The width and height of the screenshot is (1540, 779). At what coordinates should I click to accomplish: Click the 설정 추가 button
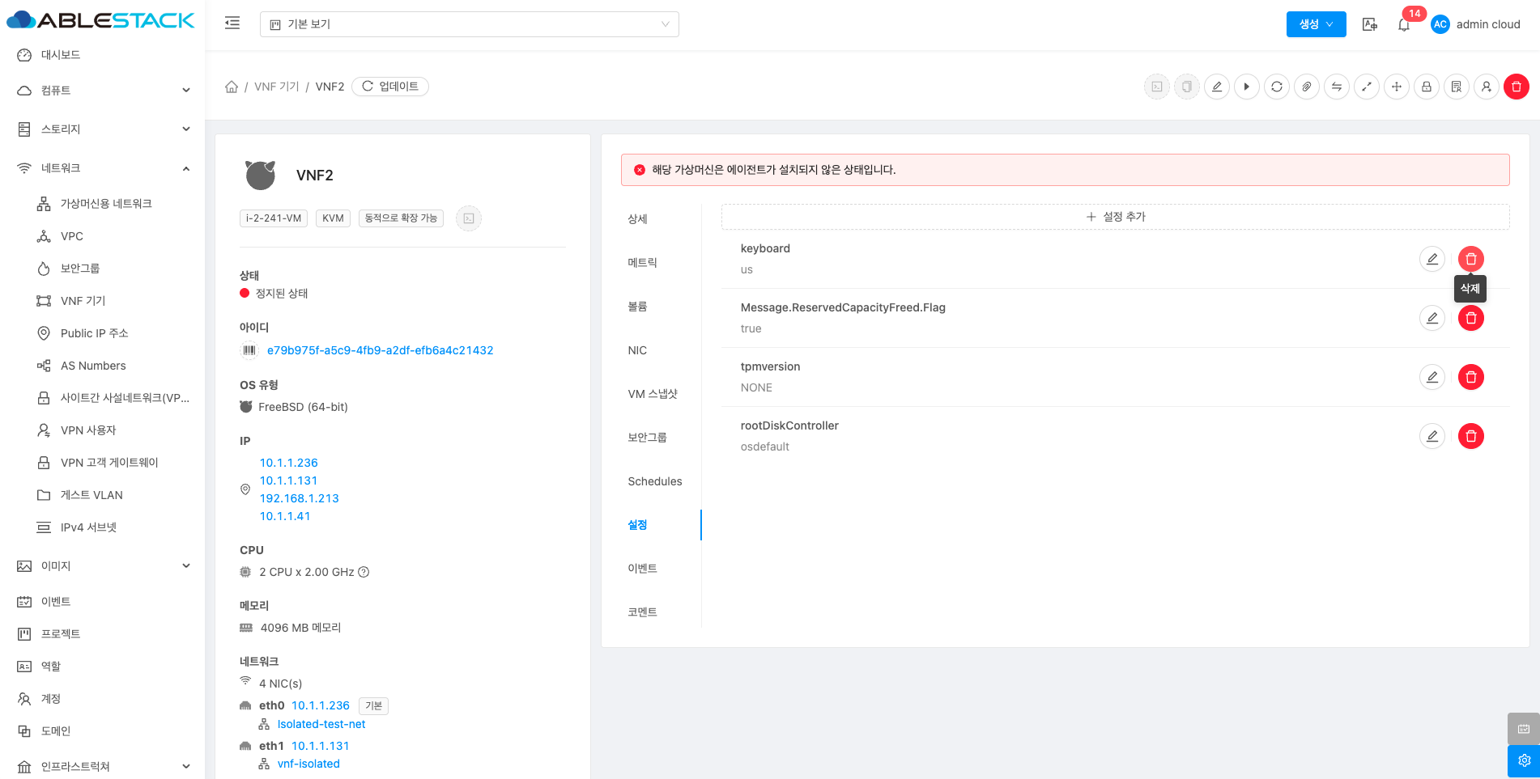pyautogui.click(x=1116, y=217)
